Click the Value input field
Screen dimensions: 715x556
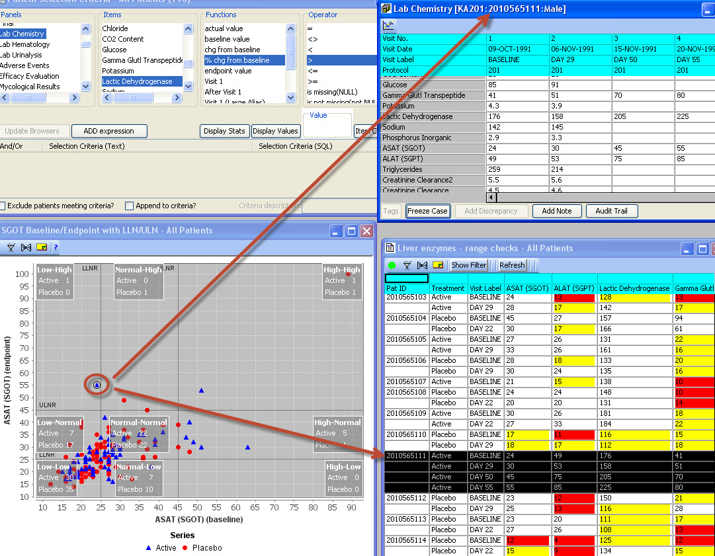pyautogui.click(x=327, y=128)
